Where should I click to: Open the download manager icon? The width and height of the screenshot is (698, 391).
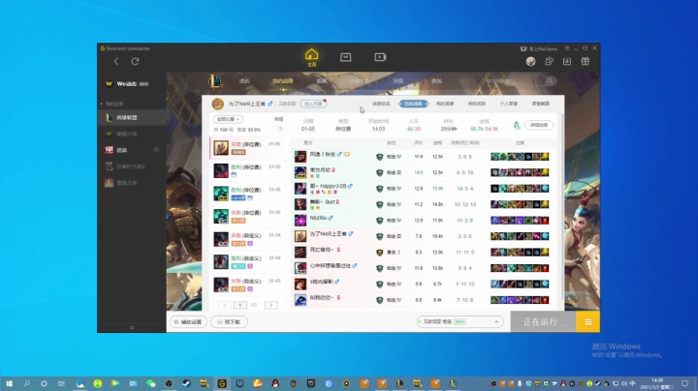[567, 61]
